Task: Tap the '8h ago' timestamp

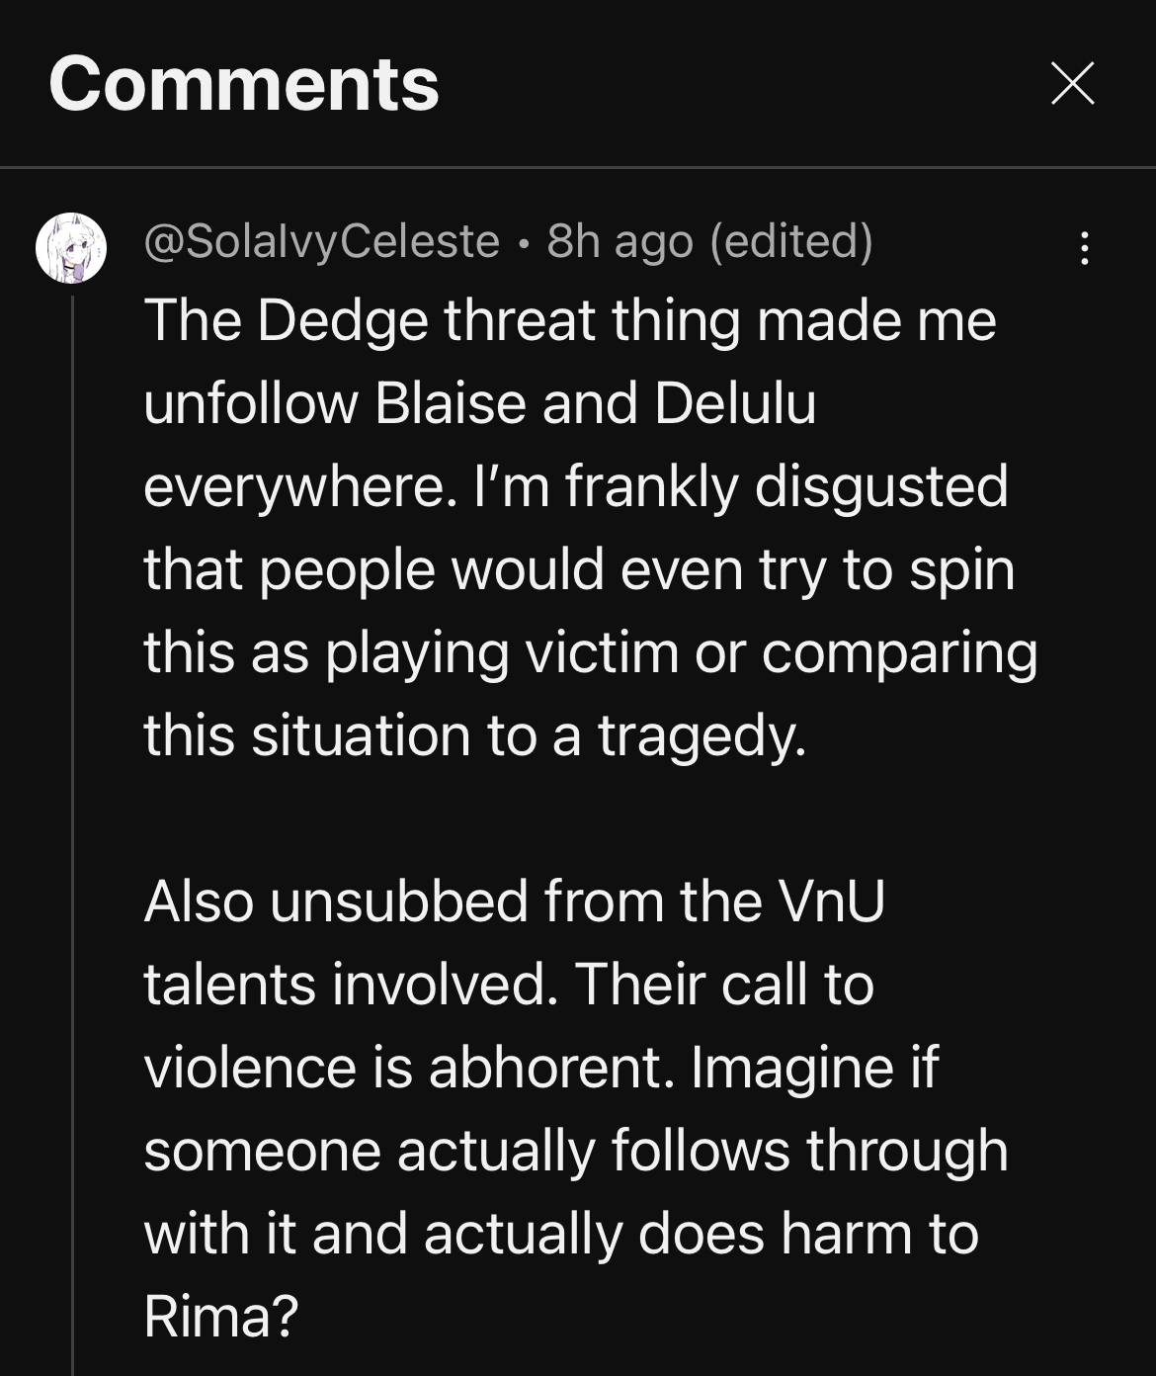Action: [x=619, y=241]
